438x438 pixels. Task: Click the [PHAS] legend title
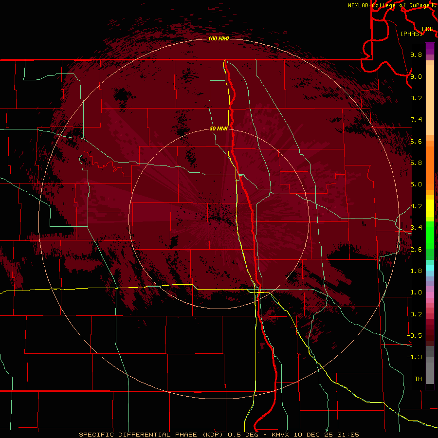pos(411,34)
